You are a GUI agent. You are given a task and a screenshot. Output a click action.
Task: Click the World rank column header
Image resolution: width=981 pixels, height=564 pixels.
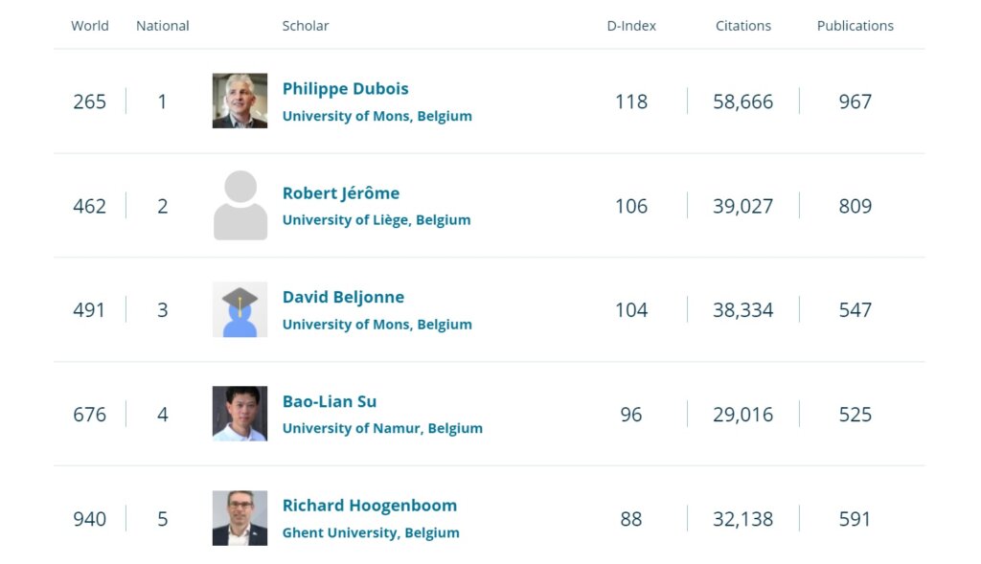(x=89, y=26)
